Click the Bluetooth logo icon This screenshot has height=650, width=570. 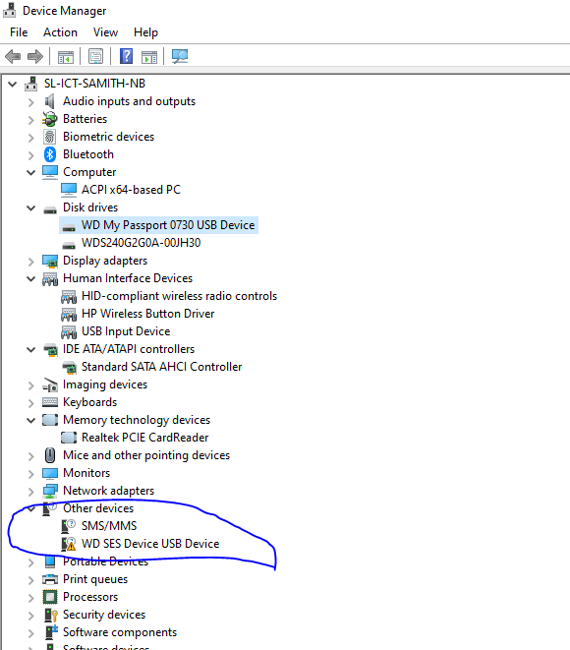tap(50, 154)
